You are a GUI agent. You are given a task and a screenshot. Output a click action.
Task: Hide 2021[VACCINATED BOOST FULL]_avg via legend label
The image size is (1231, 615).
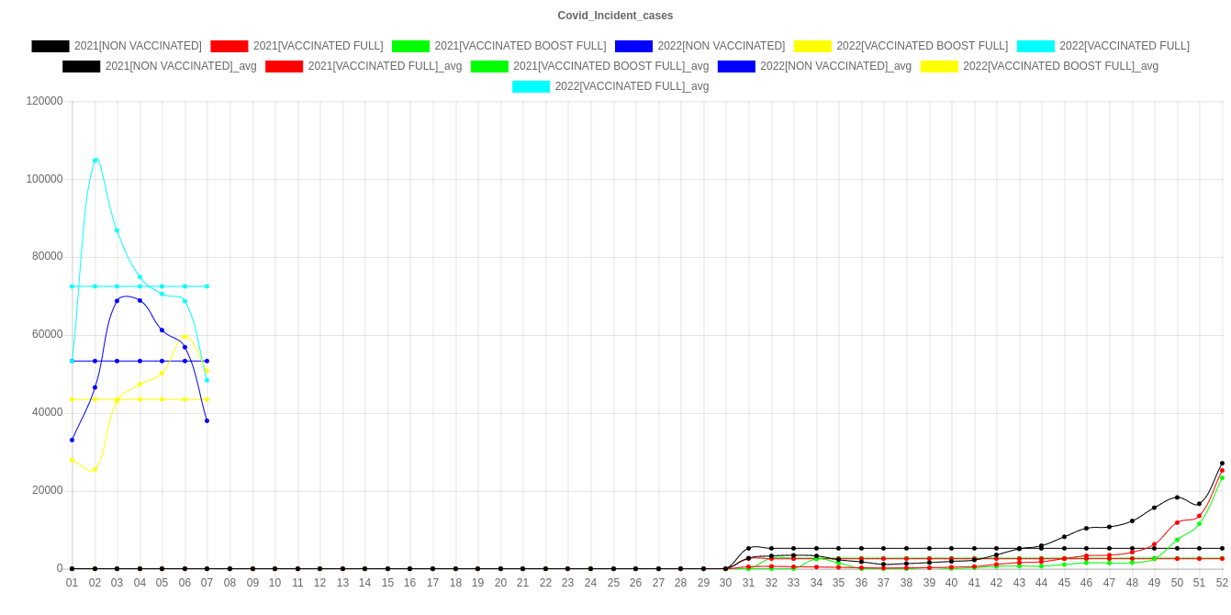coord(610,66)
